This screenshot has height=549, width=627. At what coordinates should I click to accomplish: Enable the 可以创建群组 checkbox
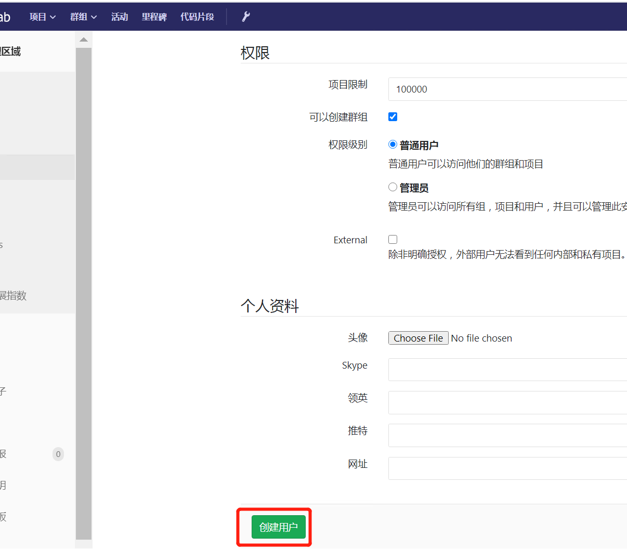click(x=393, y=116)
